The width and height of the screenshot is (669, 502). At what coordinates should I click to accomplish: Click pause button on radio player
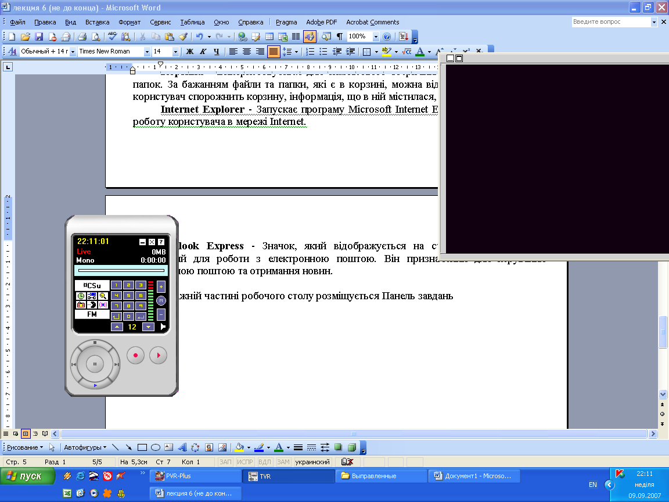[95, 364]
